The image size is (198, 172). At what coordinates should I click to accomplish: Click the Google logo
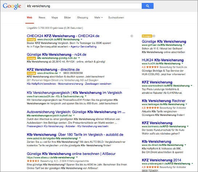[x=12, y=6]
